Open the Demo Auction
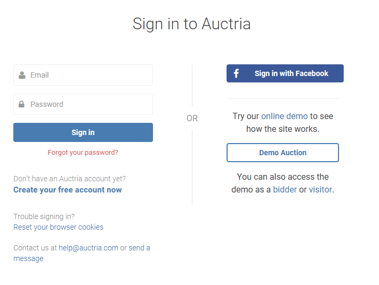Image resolution: width=379 pixels, height=285 pixels. 283,153
